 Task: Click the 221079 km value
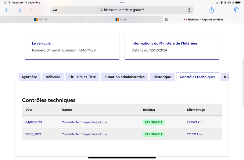coord(195,122)
